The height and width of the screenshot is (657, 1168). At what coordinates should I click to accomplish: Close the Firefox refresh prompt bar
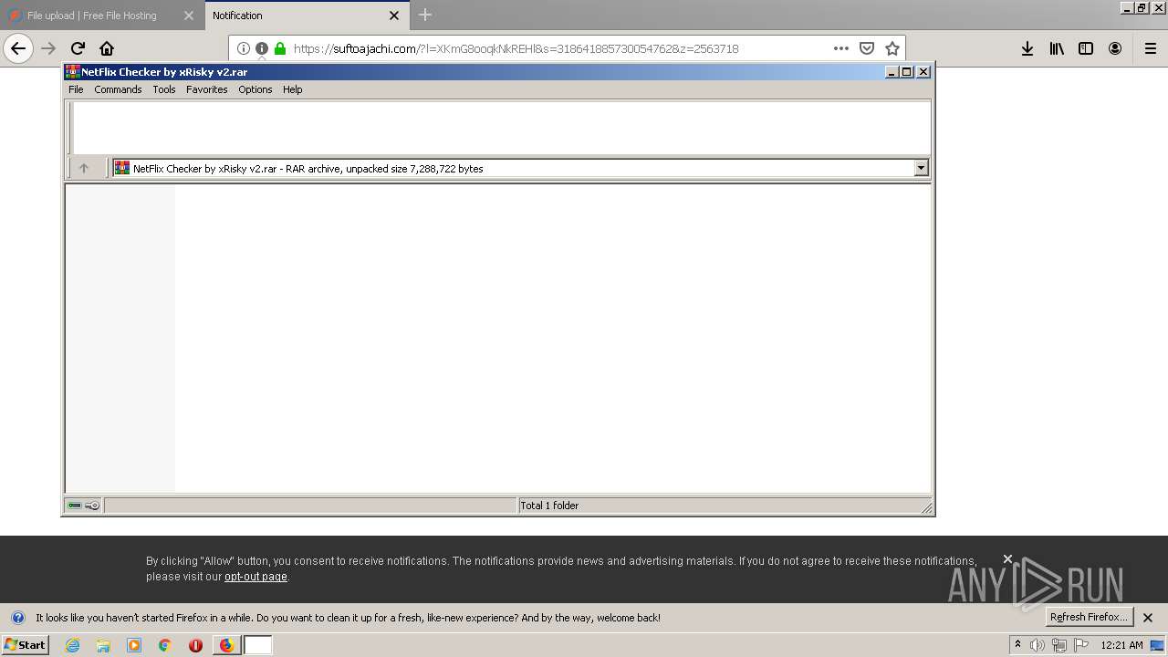[x=1148, y=618]
